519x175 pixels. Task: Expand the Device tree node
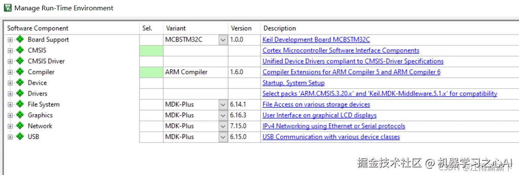[10, 83]
